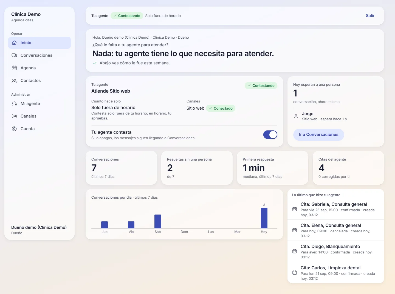Click the Mi agente headset icon
The image size is (395, 294).
[x=14, y=104]
